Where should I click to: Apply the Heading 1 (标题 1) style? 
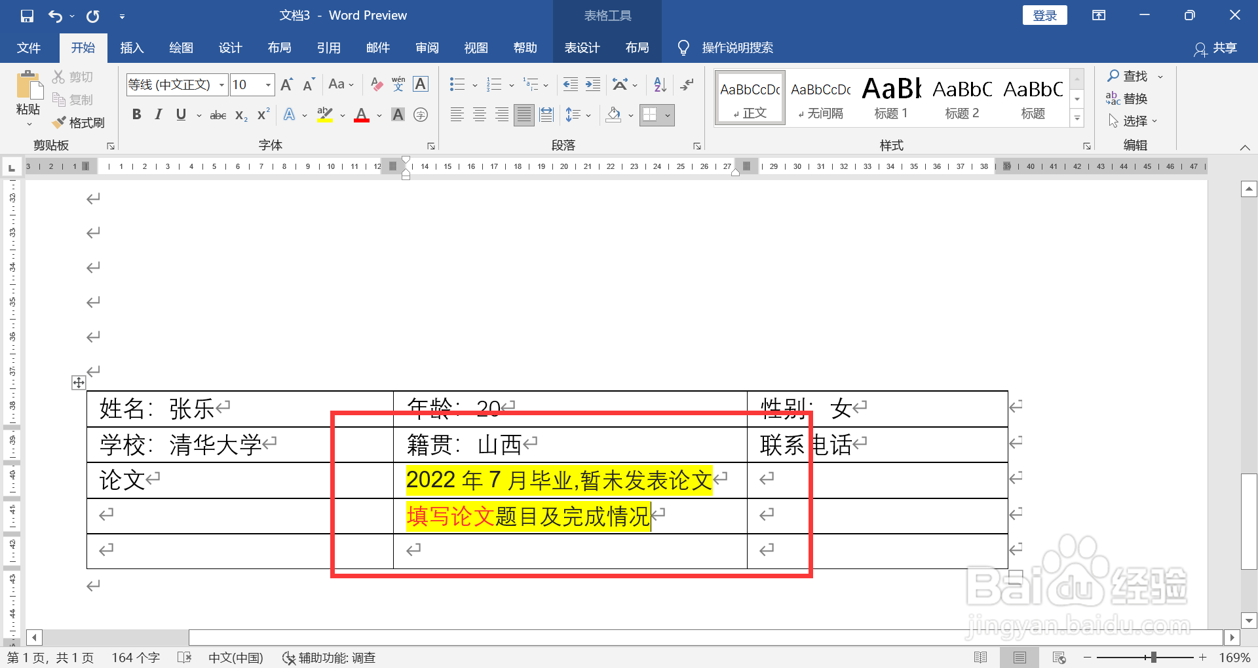(891, 98)
